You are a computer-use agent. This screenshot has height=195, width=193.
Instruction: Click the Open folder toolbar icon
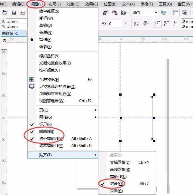pyautogui.click(x=5, y=13)
